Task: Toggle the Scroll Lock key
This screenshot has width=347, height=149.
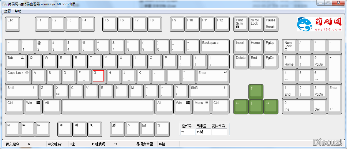Action: point(255,24)
